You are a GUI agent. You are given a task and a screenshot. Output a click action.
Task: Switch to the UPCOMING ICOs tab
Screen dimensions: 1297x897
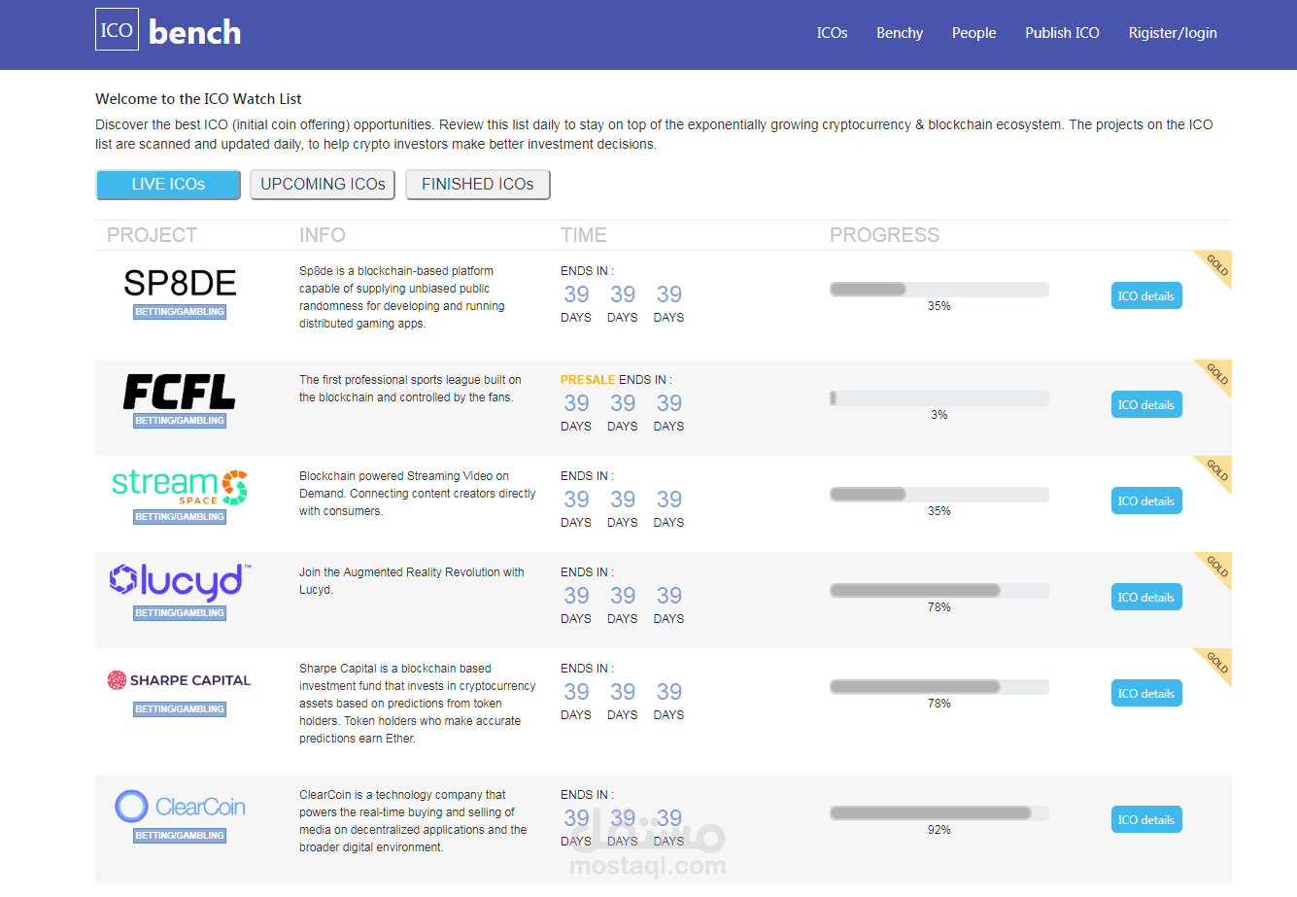coord(322,184)
